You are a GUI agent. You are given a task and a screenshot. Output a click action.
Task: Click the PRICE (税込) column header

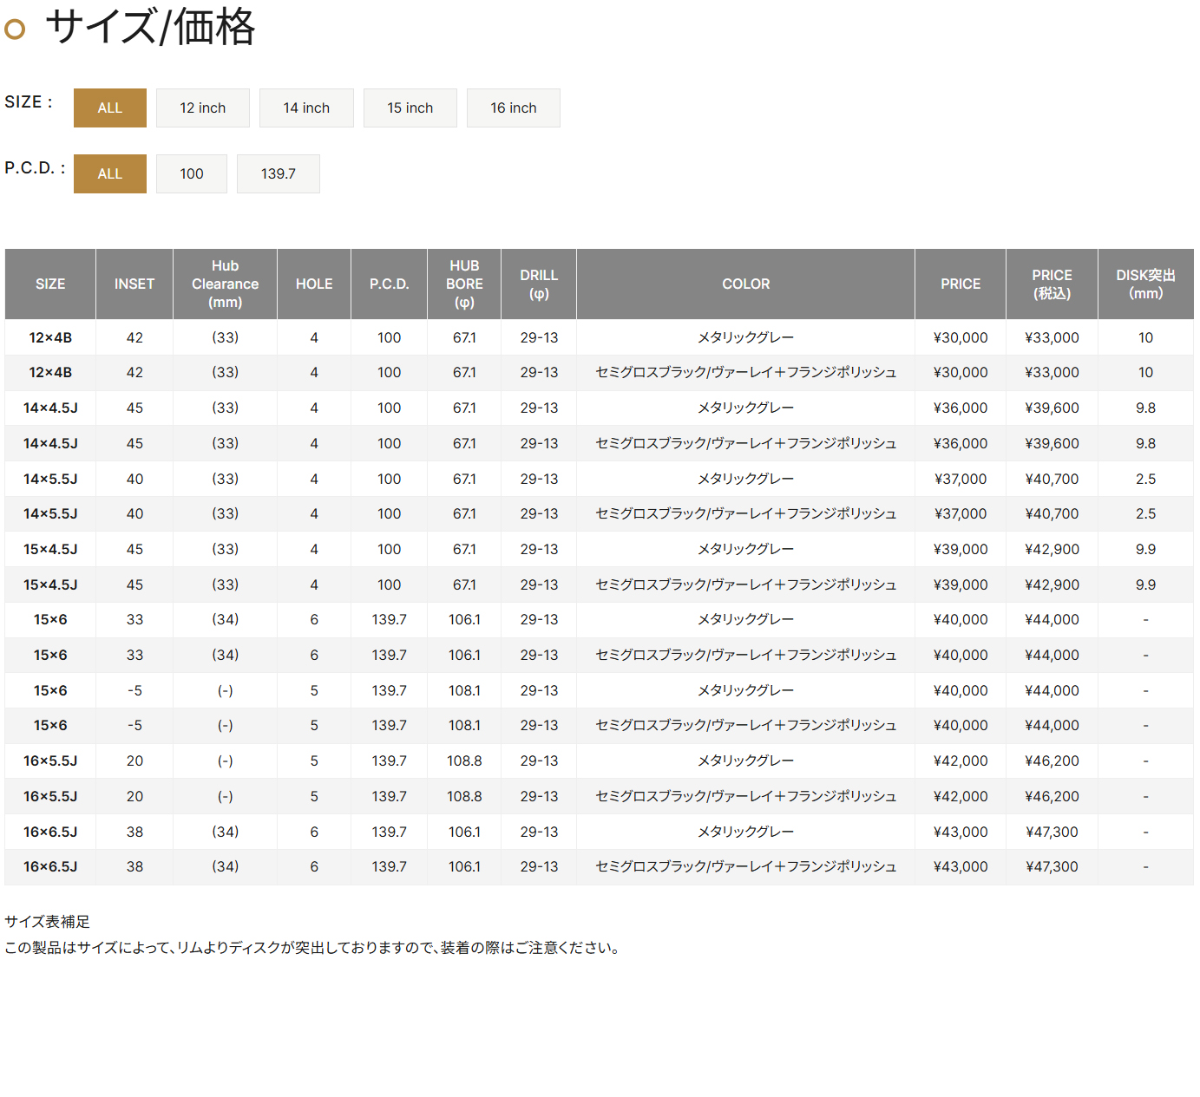[x=1052, y=284]
